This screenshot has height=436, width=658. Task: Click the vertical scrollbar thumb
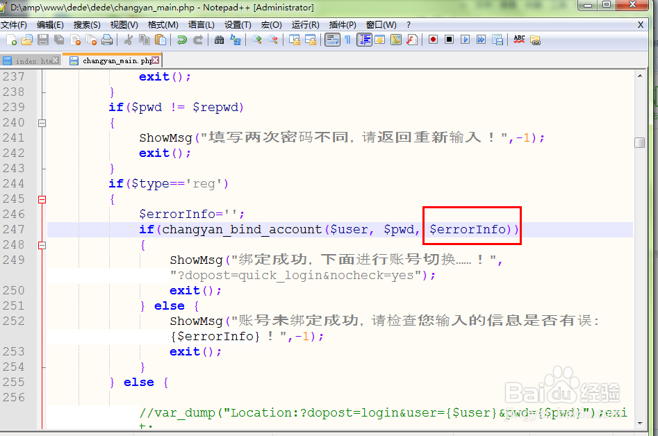(x=639, y=142)
